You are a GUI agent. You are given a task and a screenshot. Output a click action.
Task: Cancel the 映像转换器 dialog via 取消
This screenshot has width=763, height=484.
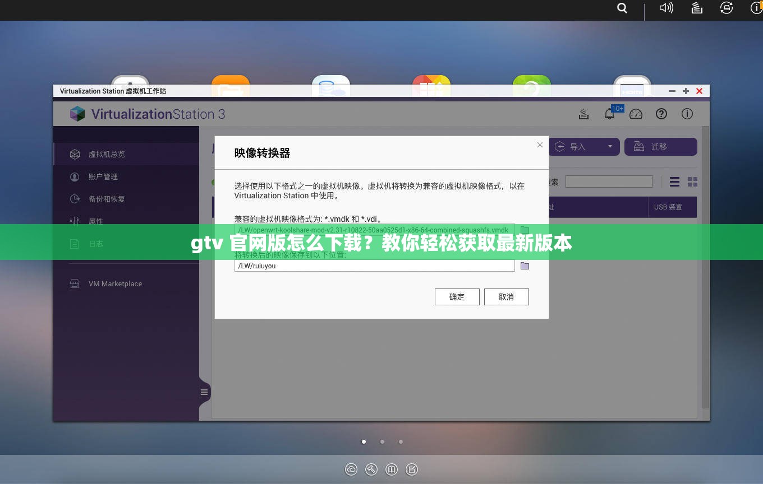coord(506,296)
